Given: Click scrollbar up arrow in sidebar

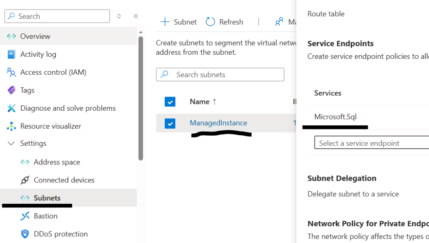Looking at the screenshot, I should click(x=141, y=32).
